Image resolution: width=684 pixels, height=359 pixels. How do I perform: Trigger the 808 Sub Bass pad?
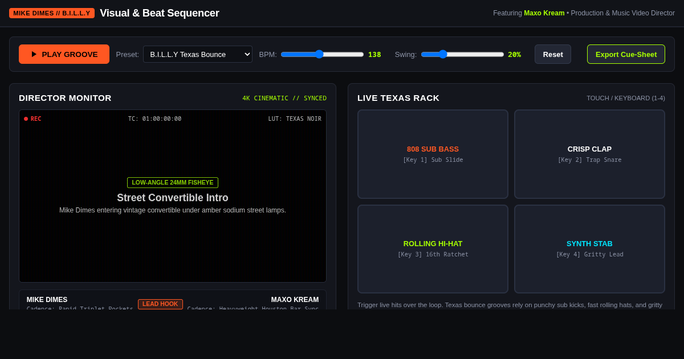click(433, 154)
